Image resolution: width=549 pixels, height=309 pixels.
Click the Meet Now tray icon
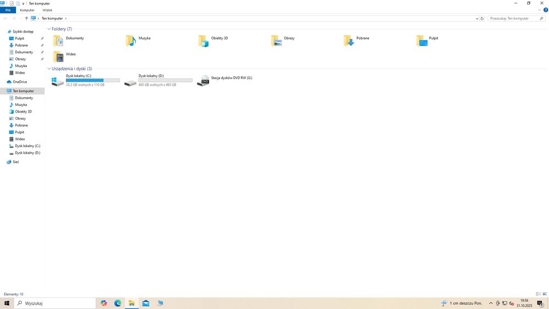click(497, 304)
